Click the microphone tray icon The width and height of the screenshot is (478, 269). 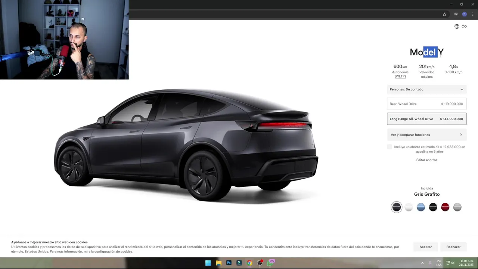point(430,263)
